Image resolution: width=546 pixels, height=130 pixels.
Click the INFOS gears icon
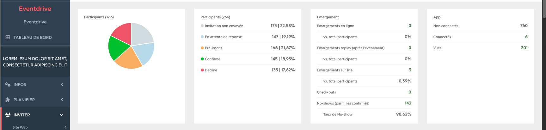8,84
